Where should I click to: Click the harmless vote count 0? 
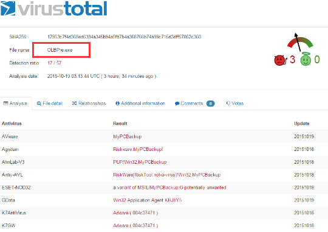click(317, 60)
